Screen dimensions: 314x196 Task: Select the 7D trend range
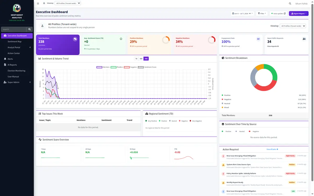(136, 59)
